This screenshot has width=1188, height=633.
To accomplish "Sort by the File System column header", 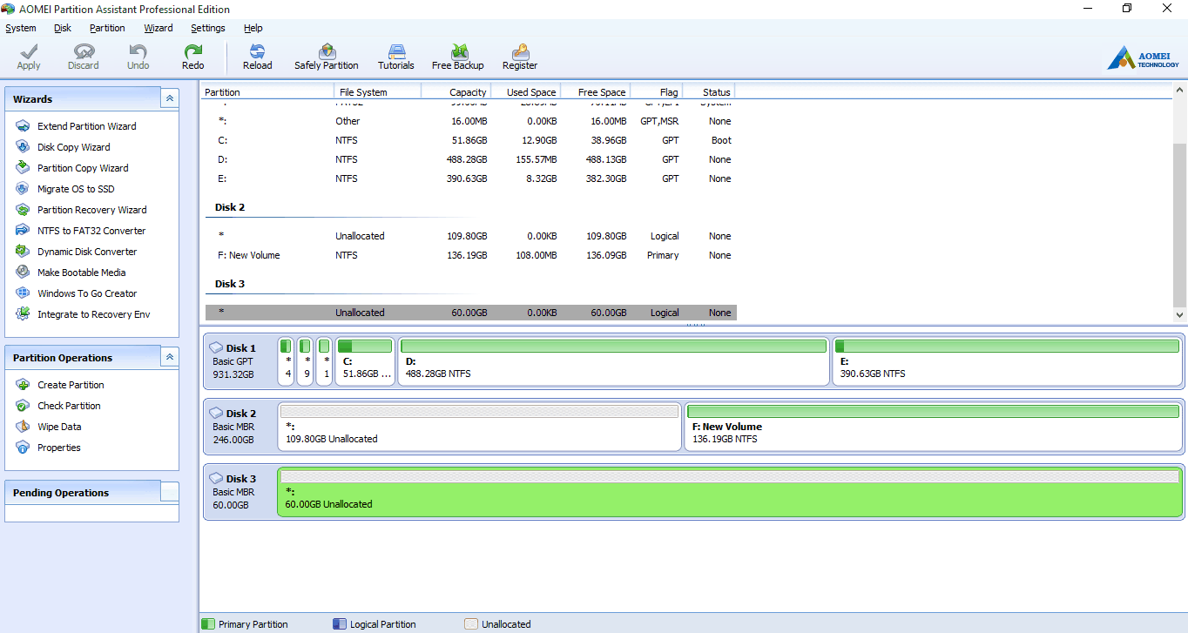I will 378,91.
